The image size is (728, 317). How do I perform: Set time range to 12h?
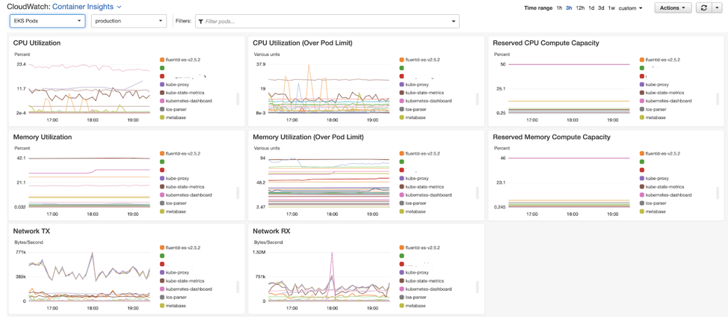point(580,8)
